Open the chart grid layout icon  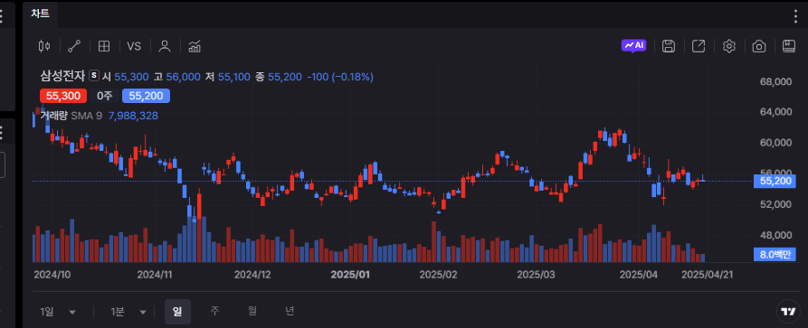(104, 46)
